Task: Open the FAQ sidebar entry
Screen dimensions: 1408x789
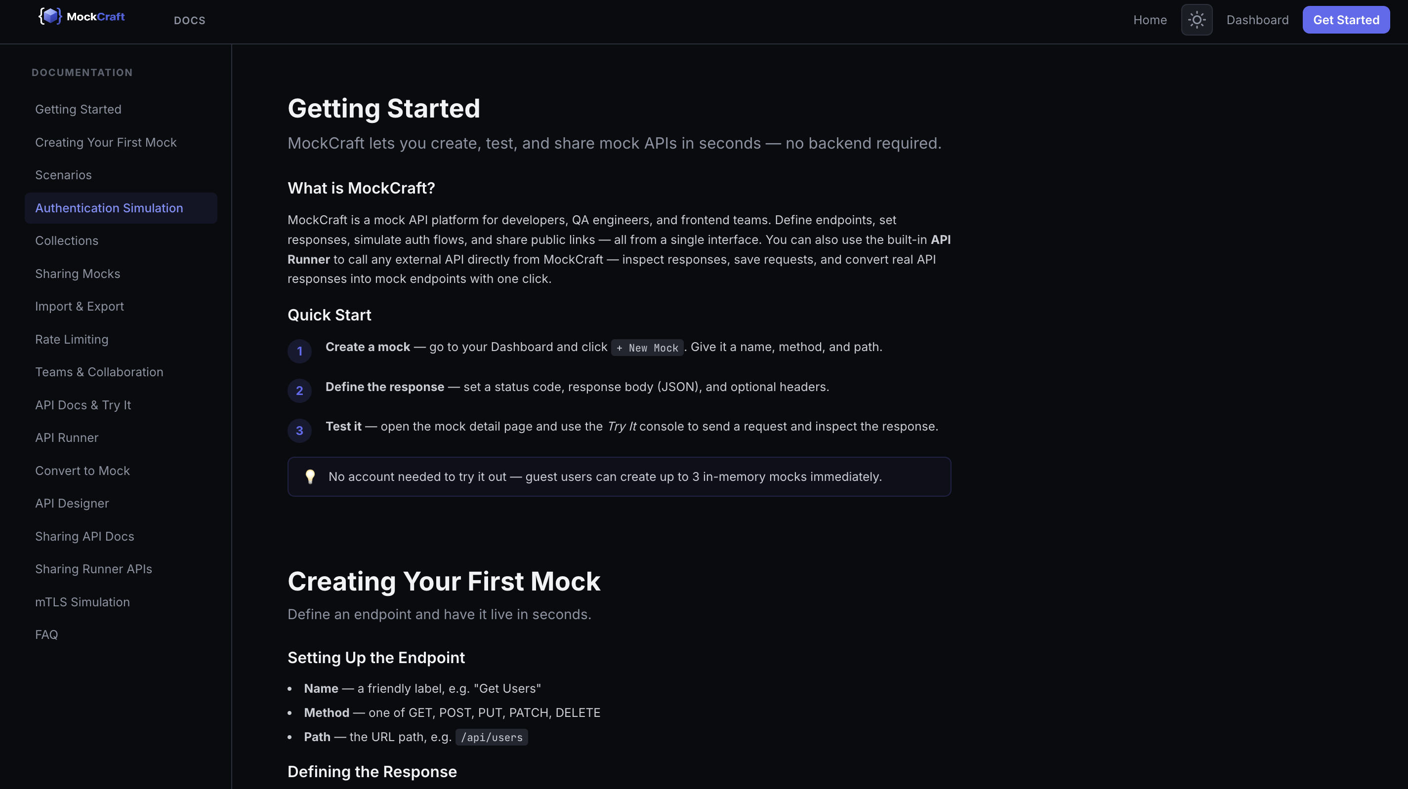Action: pyautogui.click(x=46, y=634)
